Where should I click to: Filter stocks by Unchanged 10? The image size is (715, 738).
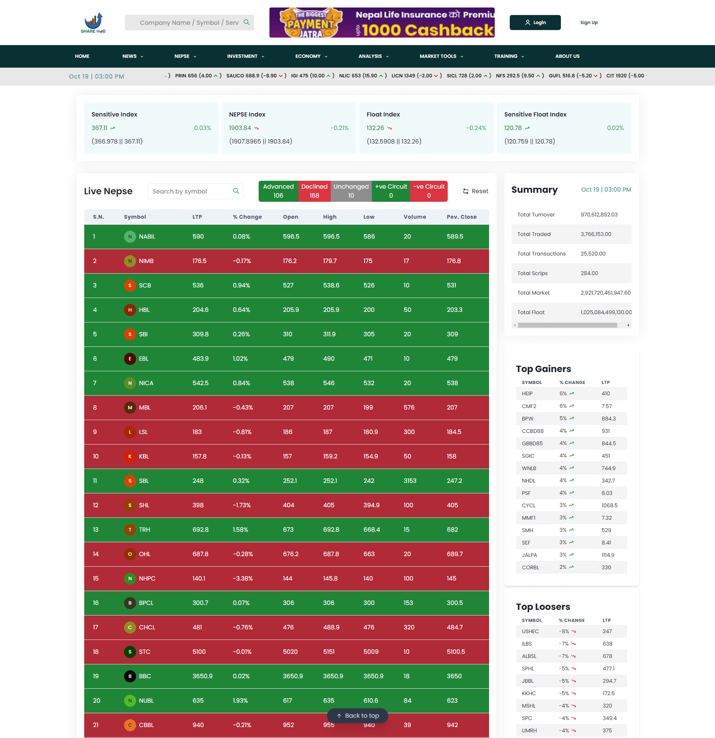point(351,191)
